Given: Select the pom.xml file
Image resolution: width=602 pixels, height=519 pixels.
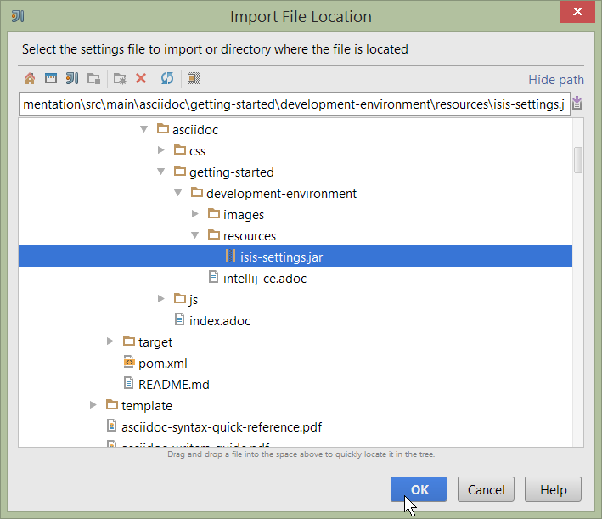Looking at the screenshot, I should [x=162, y=363].
